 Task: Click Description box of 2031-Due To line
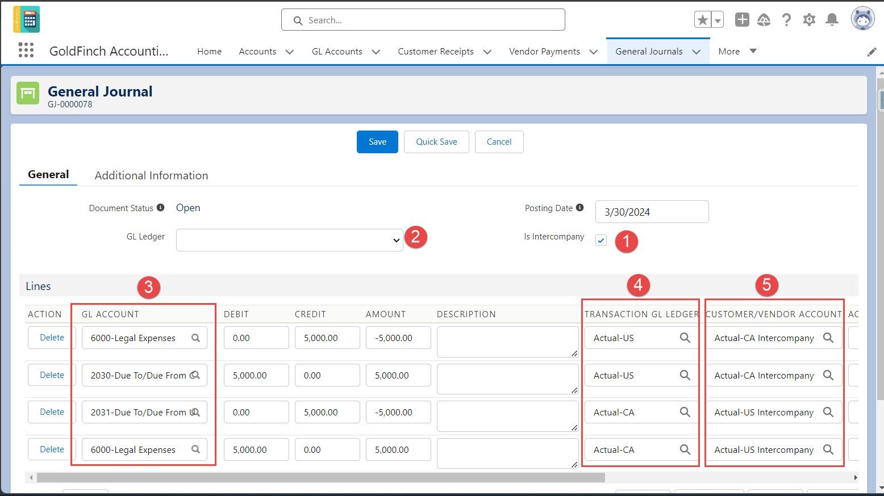point(508,416)
